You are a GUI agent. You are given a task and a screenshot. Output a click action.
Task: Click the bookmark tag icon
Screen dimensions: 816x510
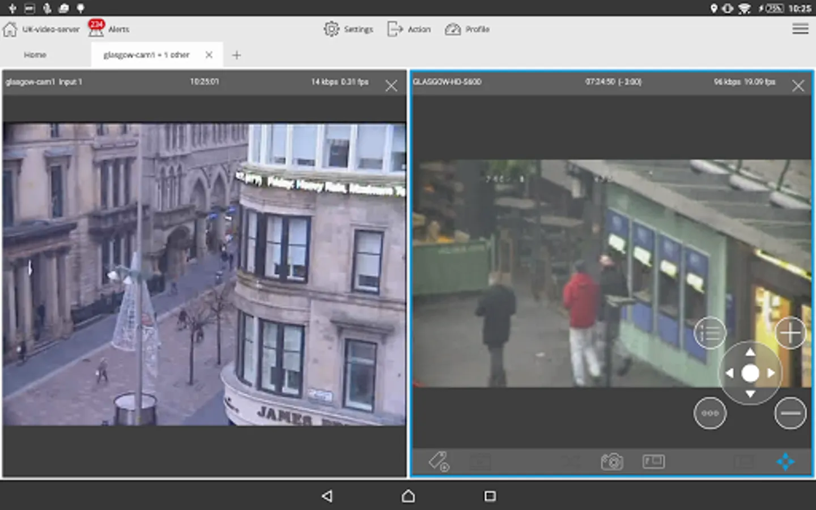click(x=438, y=462)
